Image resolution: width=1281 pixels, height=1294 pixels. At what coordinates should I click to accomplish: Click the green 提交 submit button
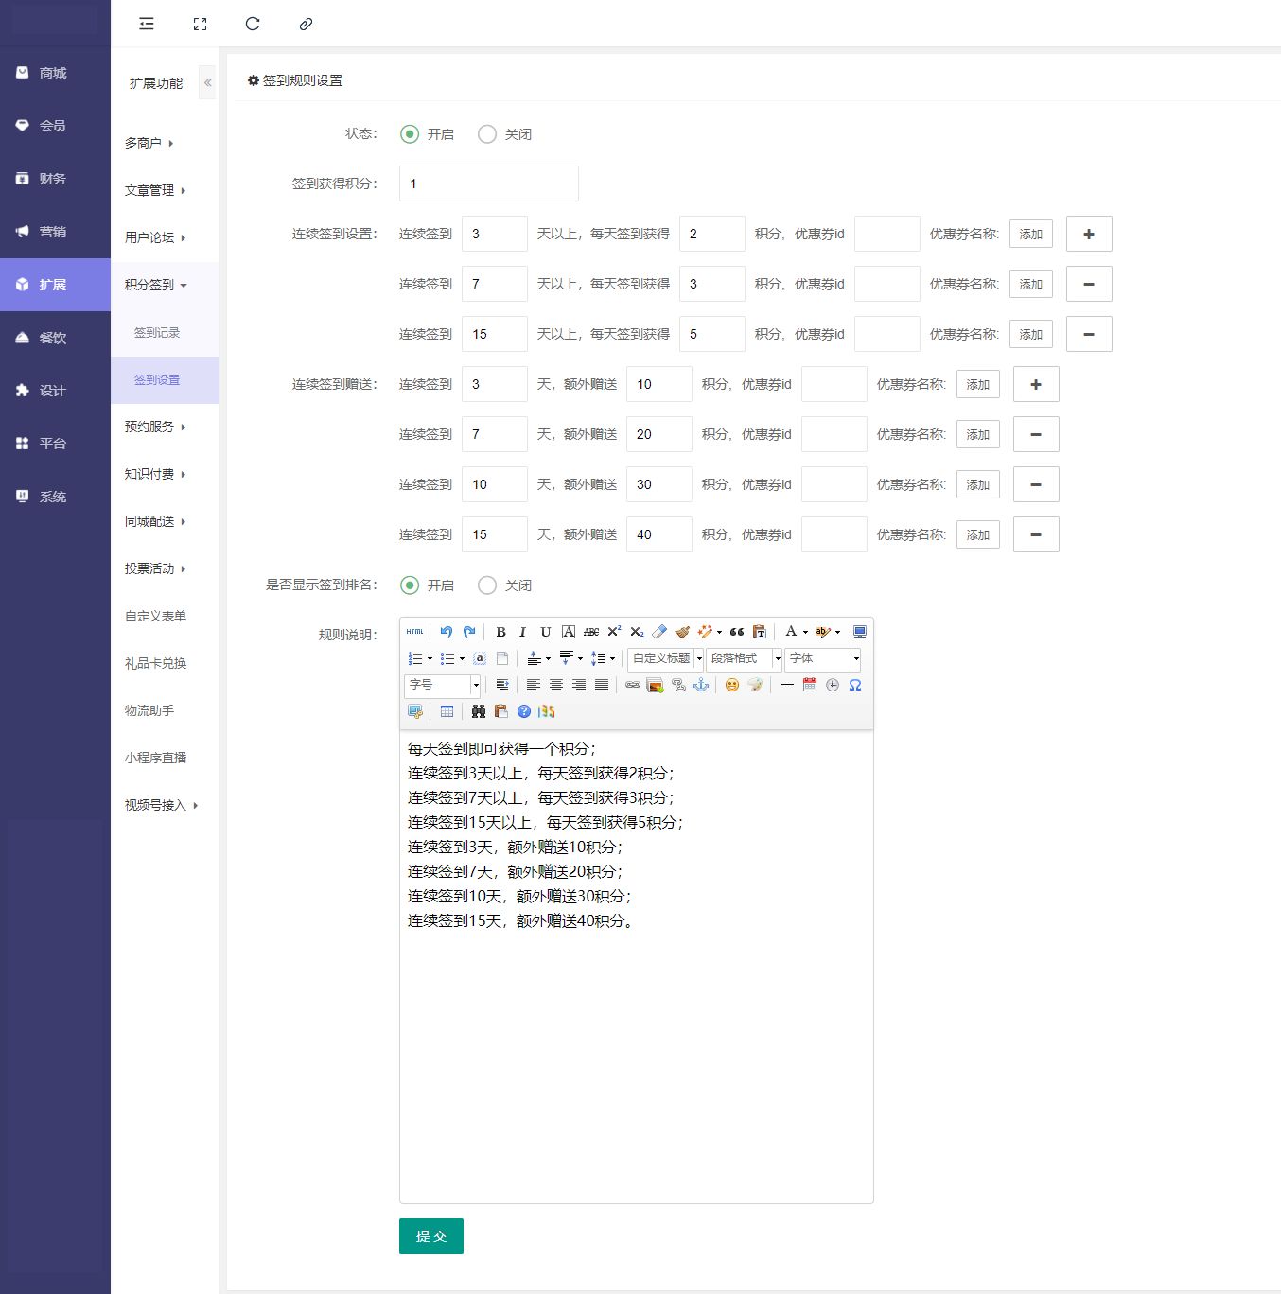(431, 1236)
